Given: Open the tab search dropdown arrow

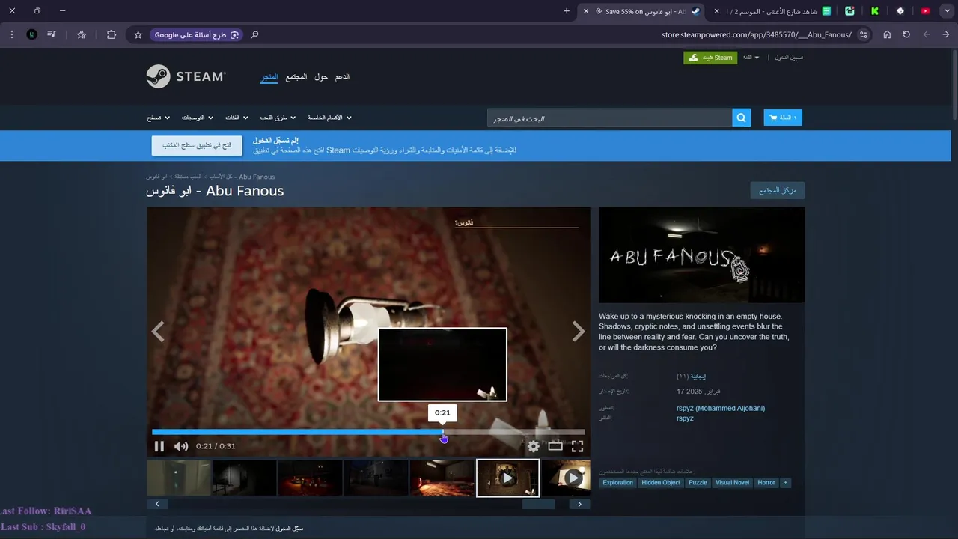Looking at the screenshot, I should tap(947, 11).
